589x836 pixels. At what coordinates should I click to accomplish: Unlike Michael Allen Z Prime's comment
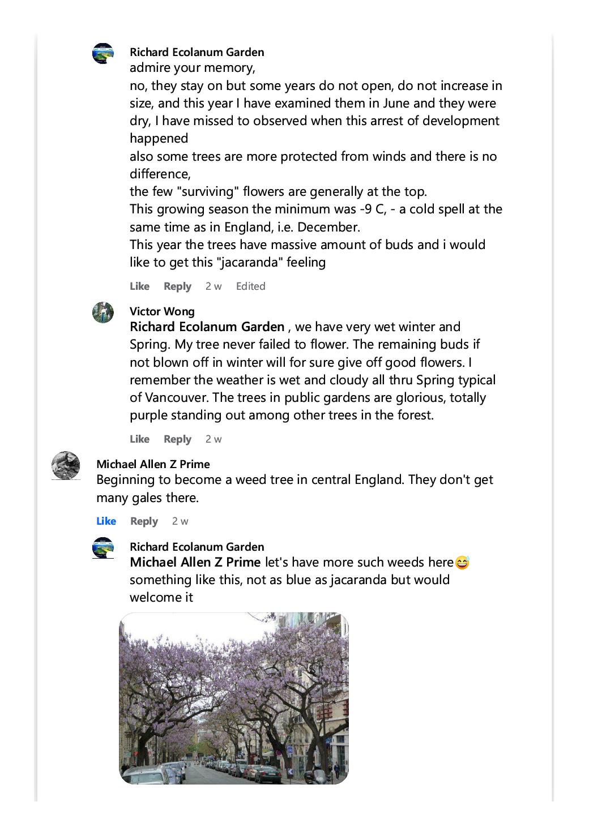point(106,521)
